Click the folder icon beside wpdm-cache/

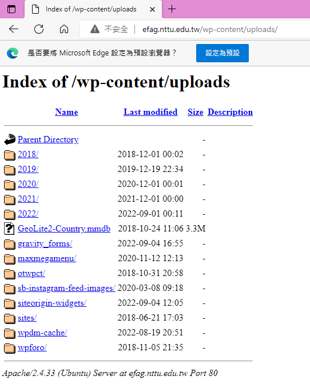click(x=10, y=334)
